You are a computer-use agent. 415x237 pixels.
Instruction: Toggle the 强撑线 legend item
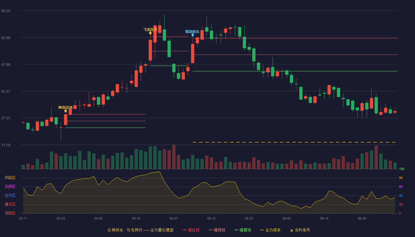243,230
